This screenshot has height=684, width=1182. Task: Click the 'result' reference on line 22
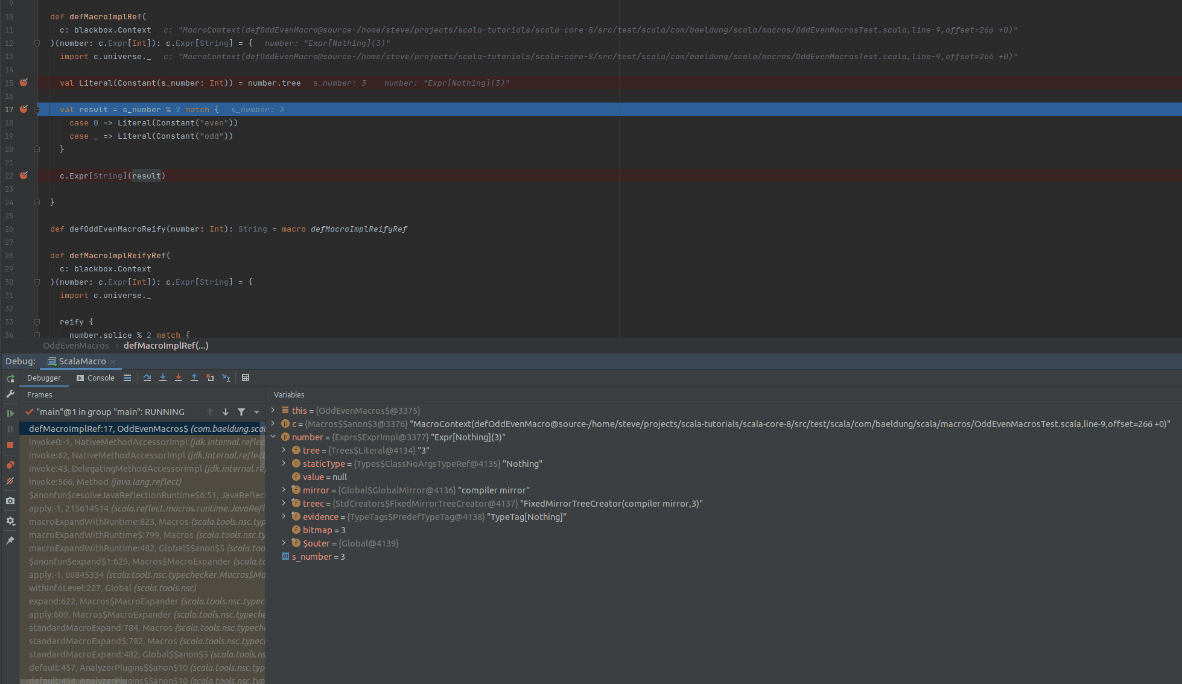tap(146, 176)
